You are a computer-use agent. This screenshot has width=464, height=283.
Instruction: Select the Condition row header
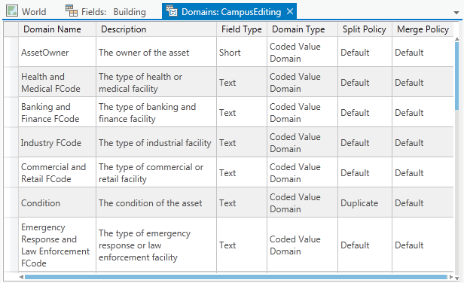[11, 202]
